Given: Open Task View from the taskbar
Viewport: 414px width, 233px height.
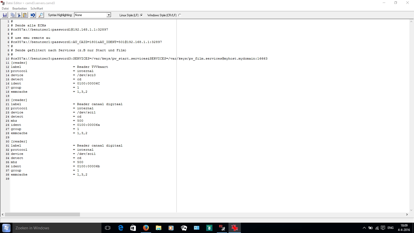Looking at the screenshot, I should [x=108, y=228].
